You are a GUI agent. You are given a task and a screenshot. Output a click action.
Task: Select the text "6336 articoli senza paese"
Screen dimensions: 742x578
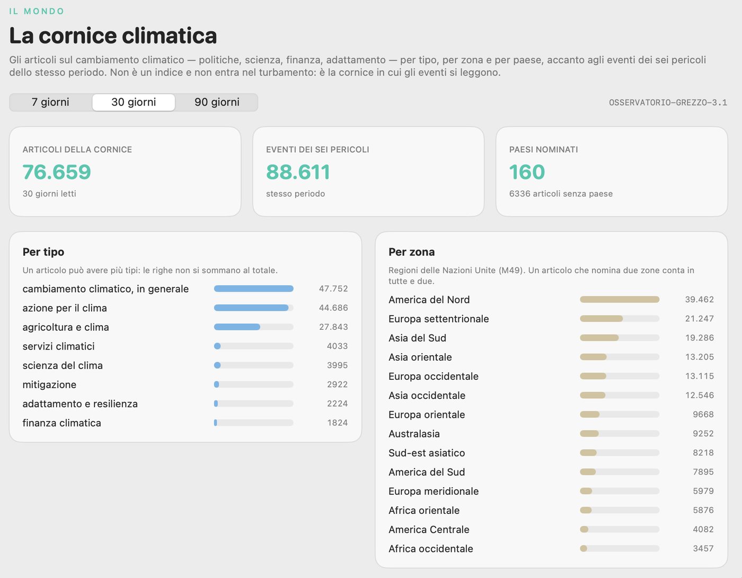point(561,194)
